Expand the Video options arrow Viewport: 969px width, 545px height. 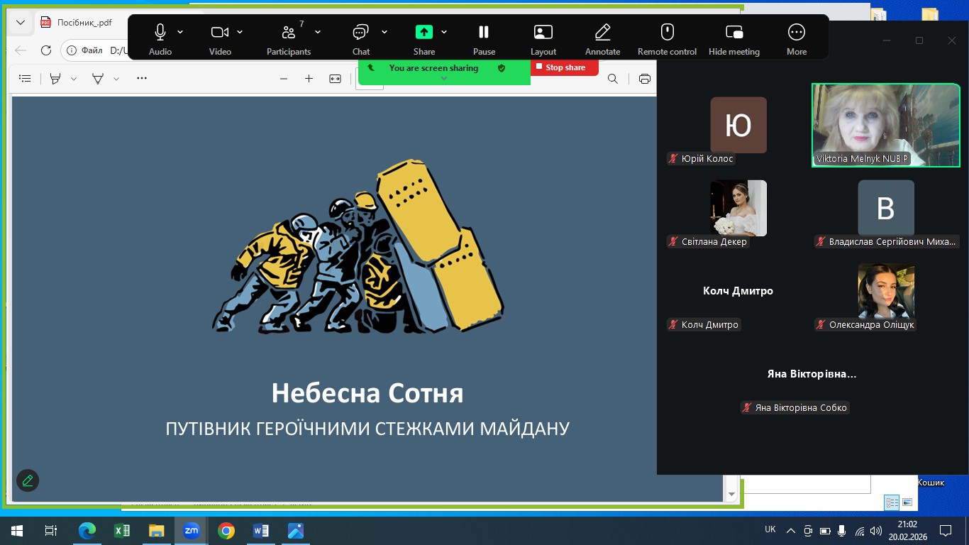click(x=240, y=32)
